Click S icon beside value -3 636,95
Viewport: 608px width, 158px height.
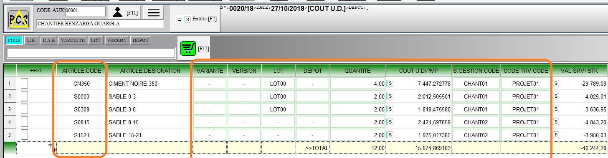click(x=556, y=109)
